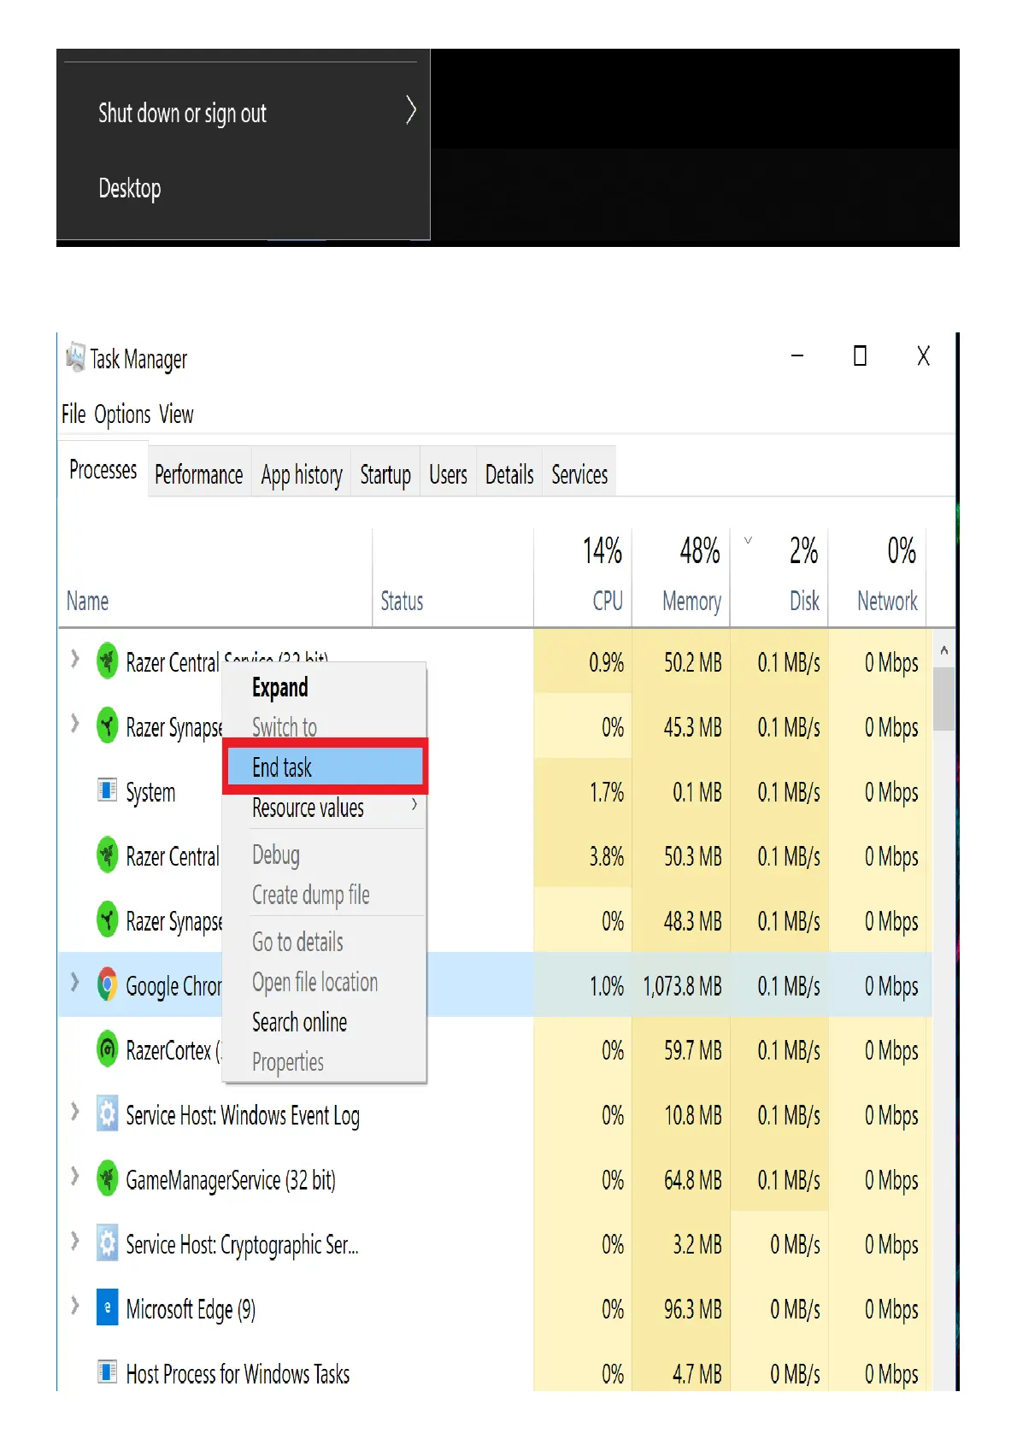Screen dimensions: 1017x1439
Task: Switch to the Details tab
Action: coord(509,474)
